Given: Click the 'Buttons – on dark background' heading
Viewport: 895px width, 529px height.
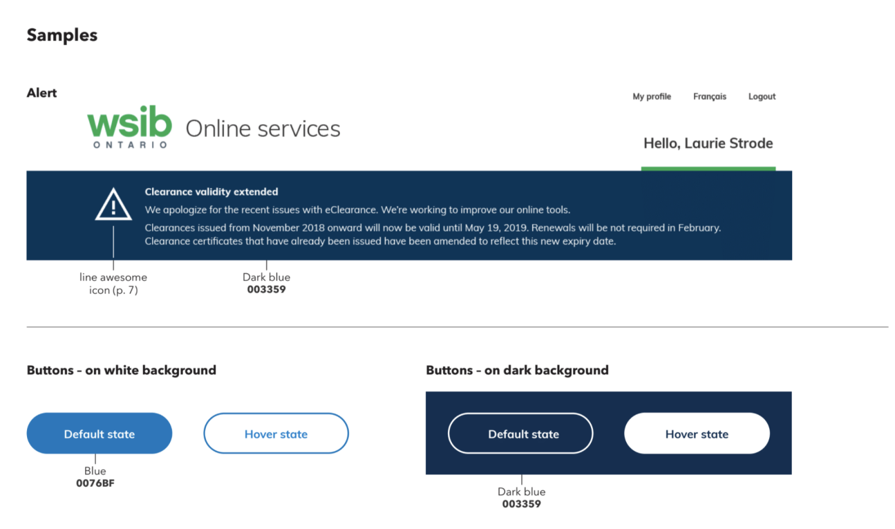Looking at the screenshot, I should pos(518,371).
